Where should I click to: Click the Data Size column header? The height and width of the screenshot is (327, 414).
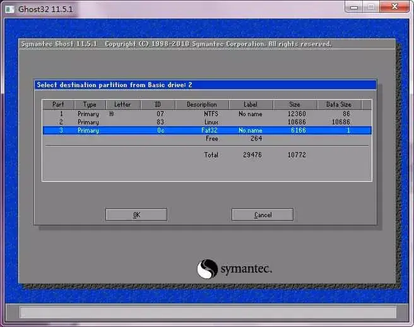click(339, 105)
